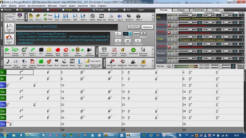
Task: Open the RealDrums dropdown
Action: pyautogui.click(x=122, y=67)
